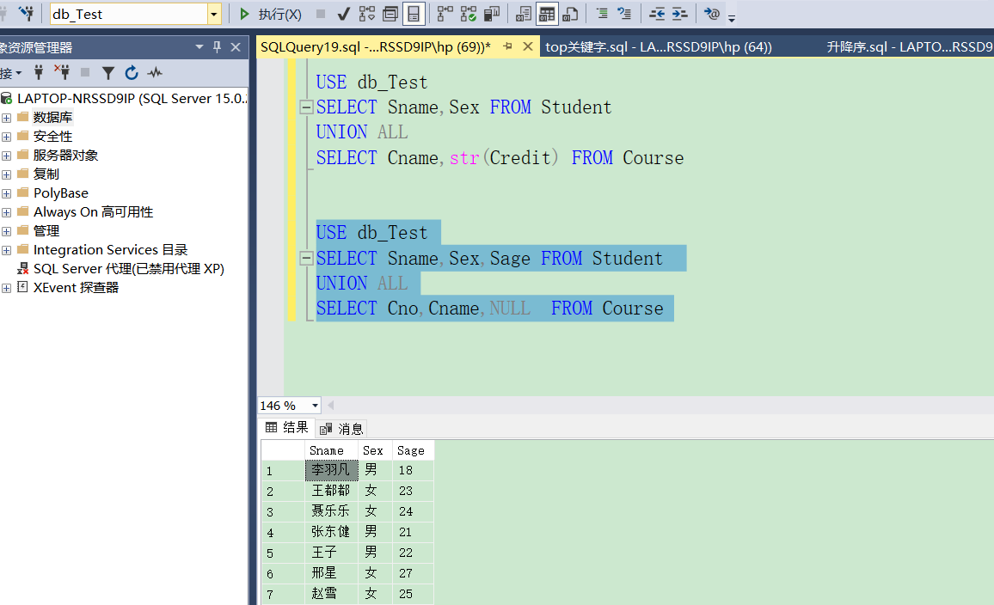The image size is (994, 605).
Task: Open the db_Test database dropdown
Action: 213,14
